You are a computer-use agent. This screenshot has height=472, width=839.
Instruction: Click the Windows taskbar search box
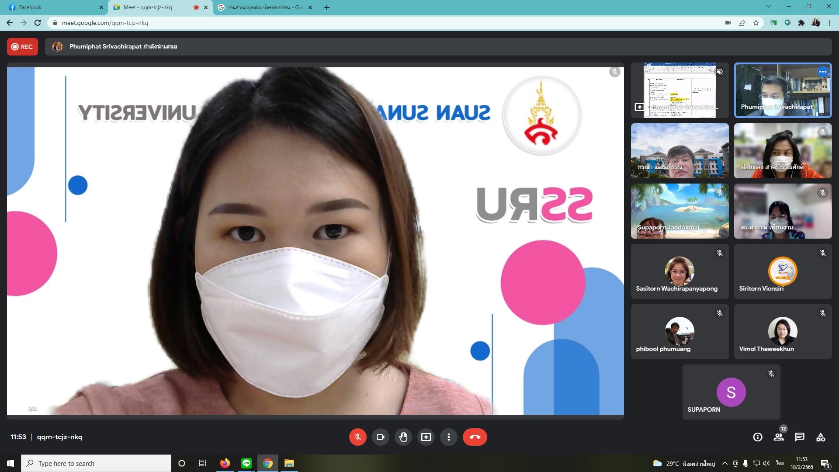coord(96,463)
